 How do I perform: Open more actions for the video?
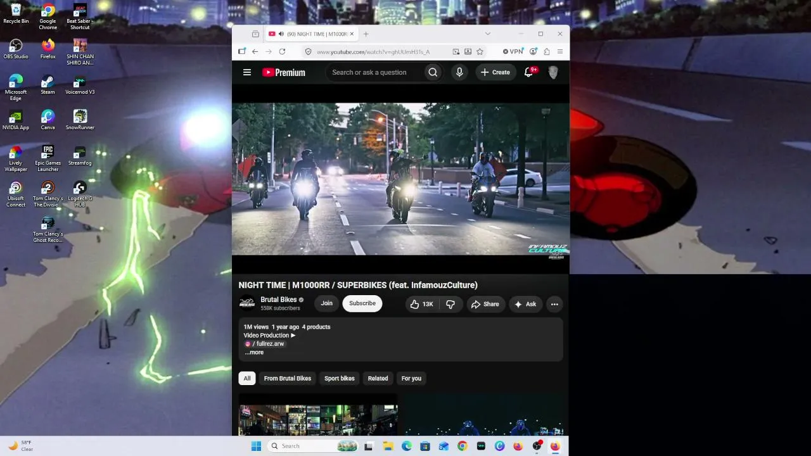[554, 304]
